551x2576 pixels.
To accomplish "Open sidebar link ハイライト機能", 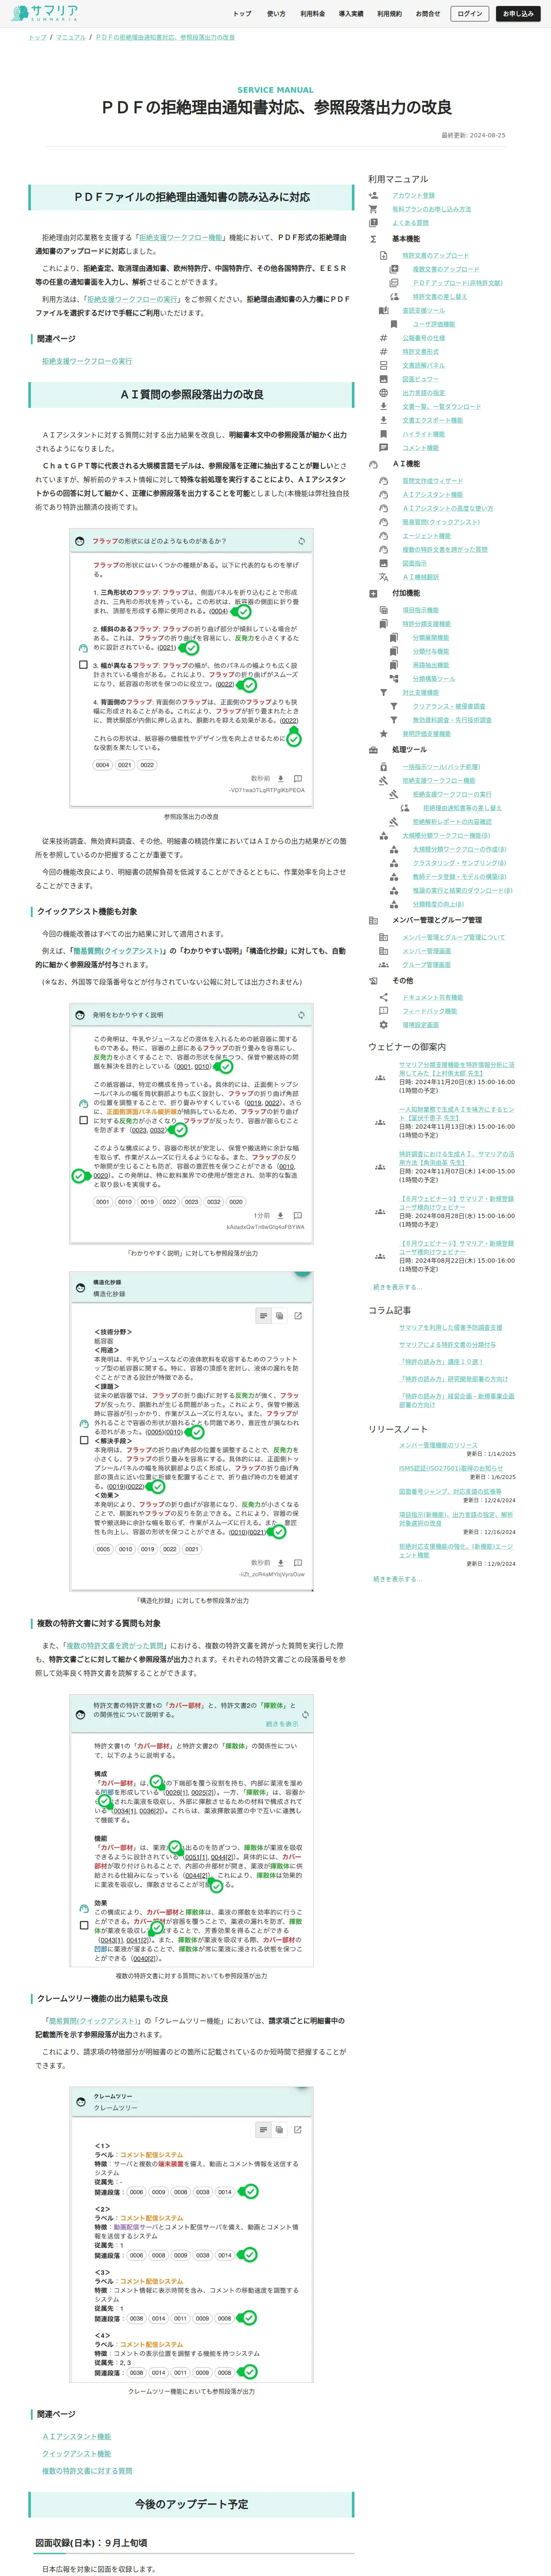I will tap(424, 434).
